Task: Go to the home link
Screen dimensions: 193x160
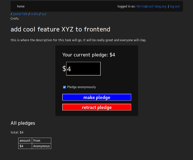Action: (21, 6)
